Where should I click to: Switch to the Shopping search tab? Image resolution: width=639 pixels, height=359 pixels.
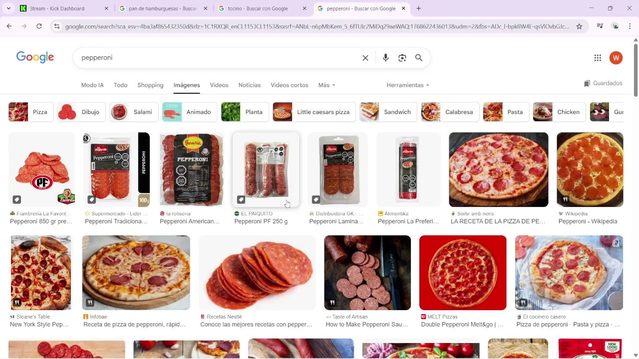(x=150, y=85)
